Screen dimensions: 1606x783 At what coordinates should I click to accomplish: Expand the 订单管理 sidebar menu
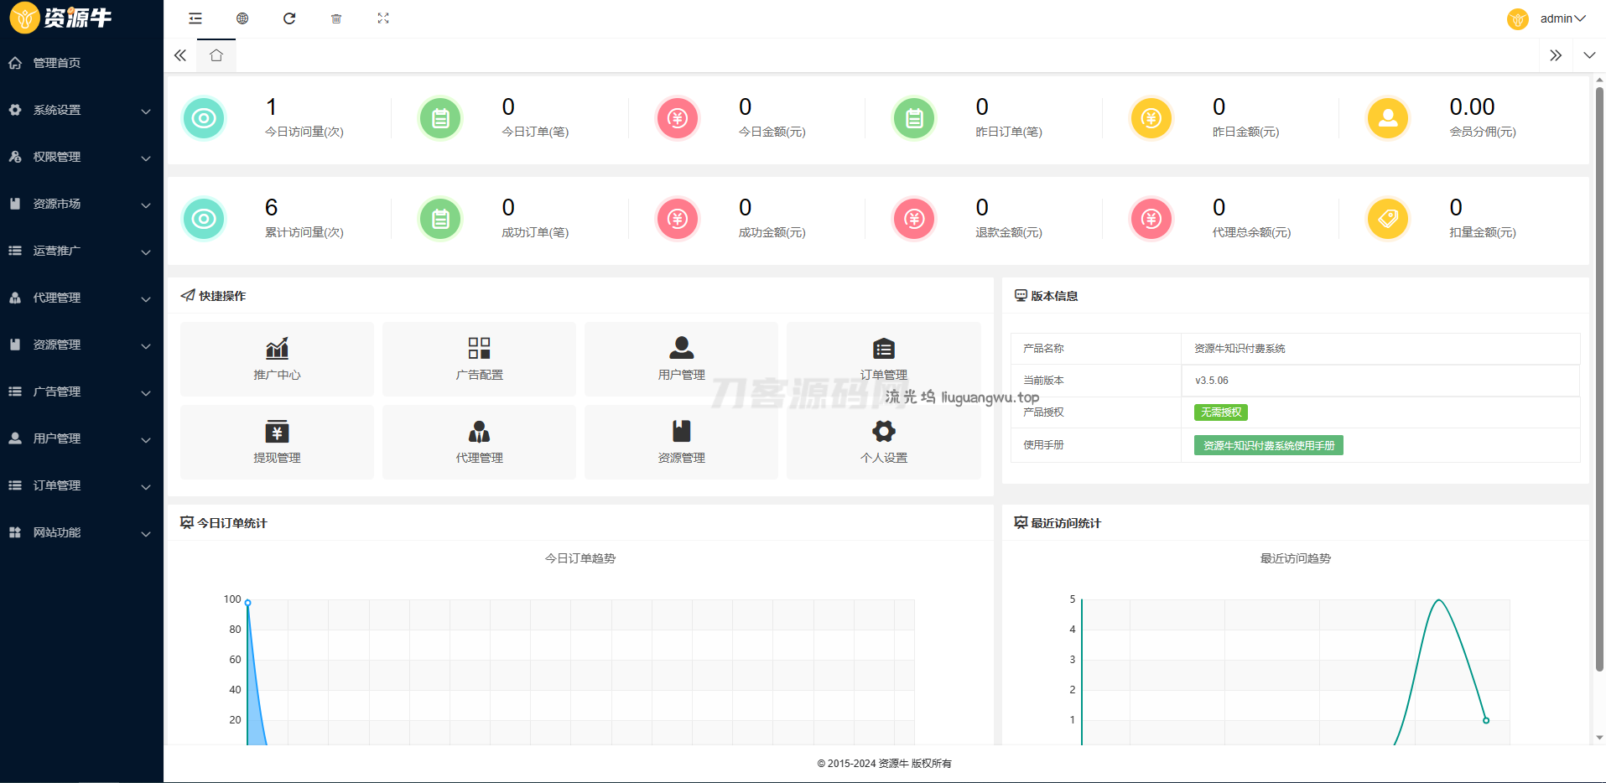tap(81, 485)
